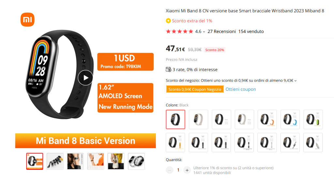
Task: Open the second gallery thumbnail of straps
Action: point(55,161)
